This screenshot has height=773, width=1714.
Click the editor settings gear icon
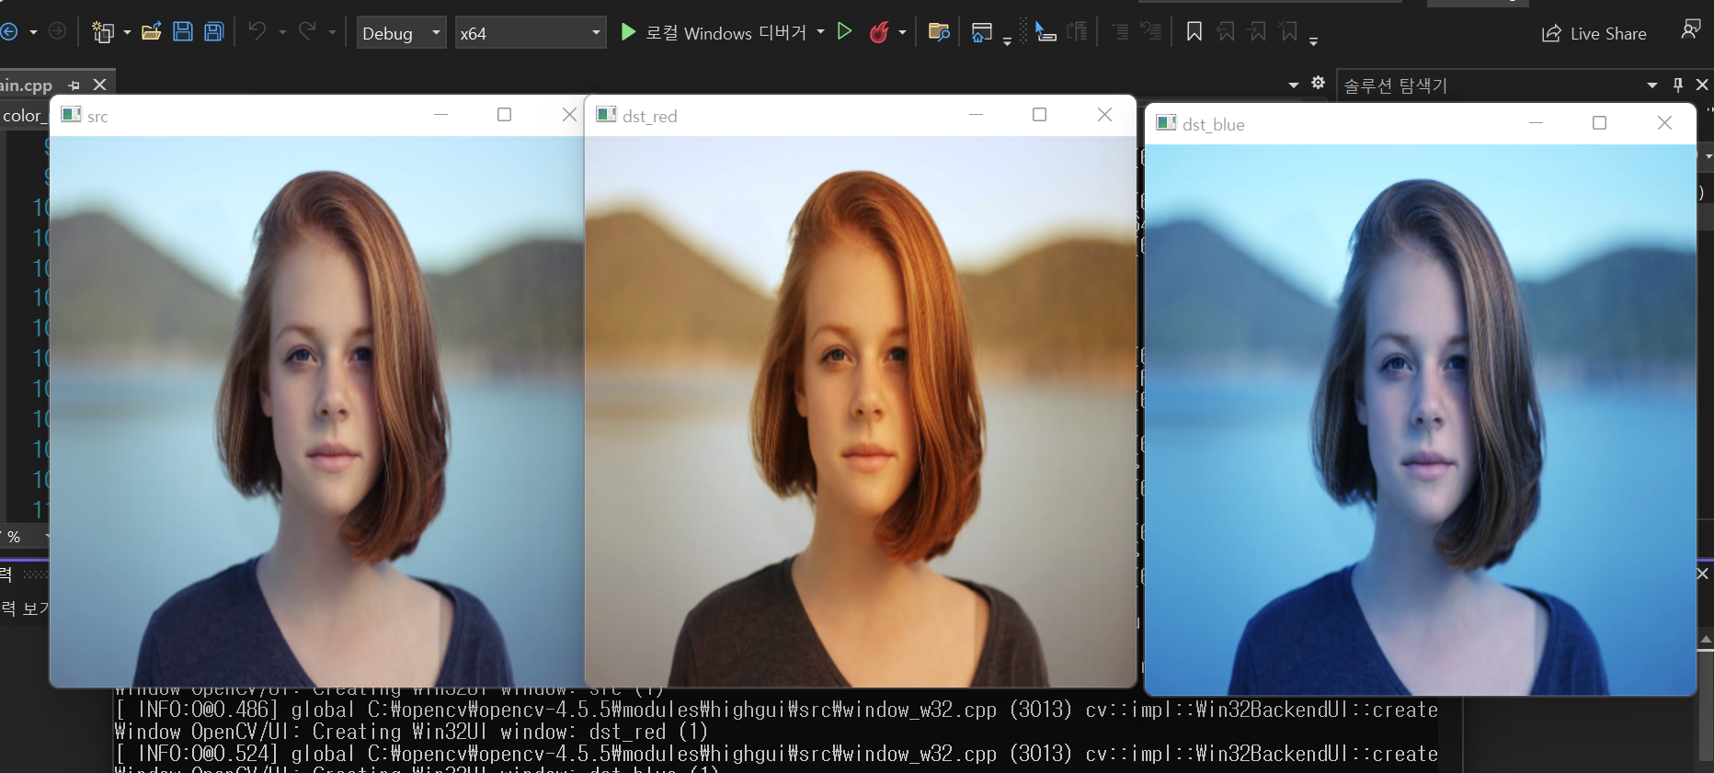point(1318,83)
